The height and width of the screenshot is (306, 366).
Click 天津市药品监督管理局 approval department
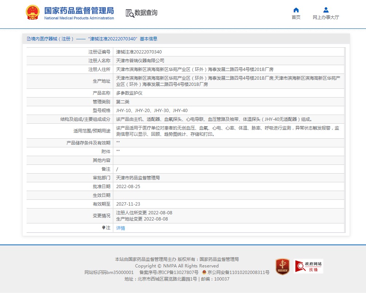tap(138, 178)
